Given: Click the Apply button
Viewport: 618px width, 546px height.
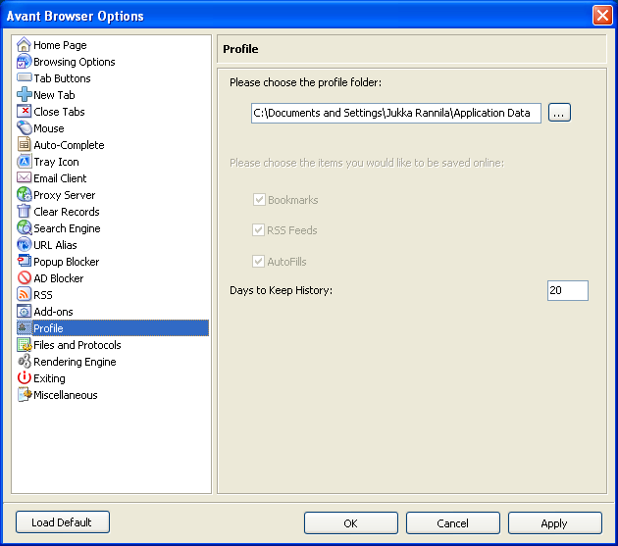Looking at the screenshot, I should coord(555,522).
